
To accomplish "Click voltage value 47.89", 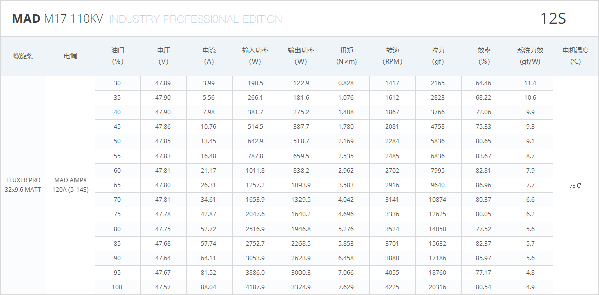I will tap(163, 83).
